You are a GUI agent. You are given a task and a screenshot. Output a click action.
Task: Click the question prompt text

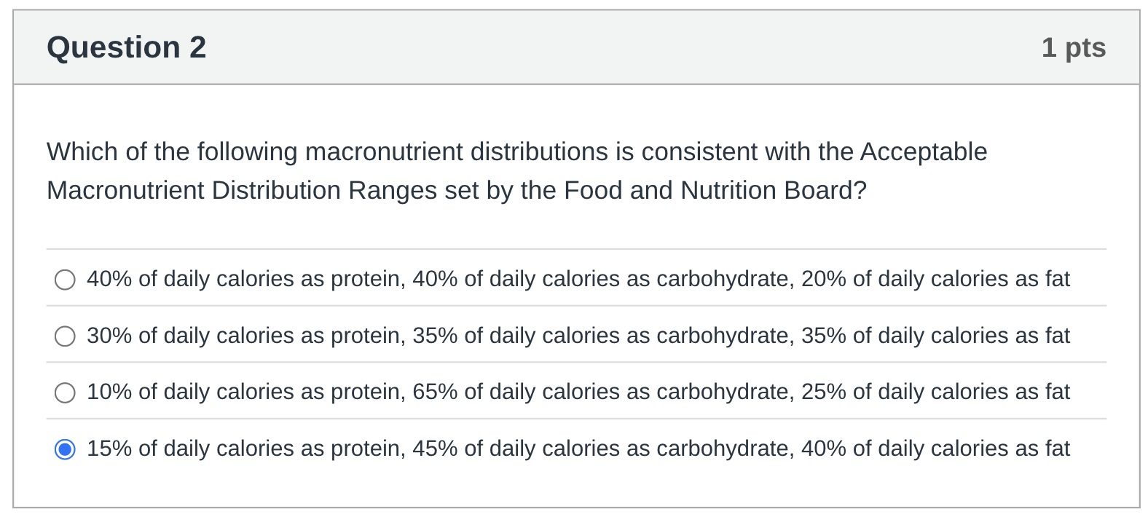[x=516, y=170]
